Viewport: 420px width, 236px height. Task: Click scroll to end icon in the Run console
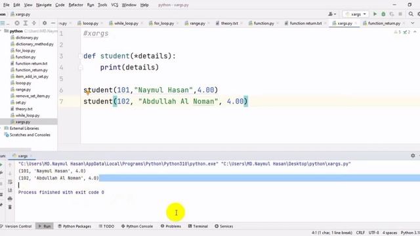10,190
